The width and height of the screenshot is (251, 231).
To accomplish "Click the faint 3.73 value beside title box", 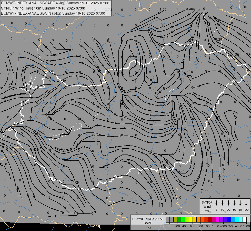I will [x=108, y=9].
